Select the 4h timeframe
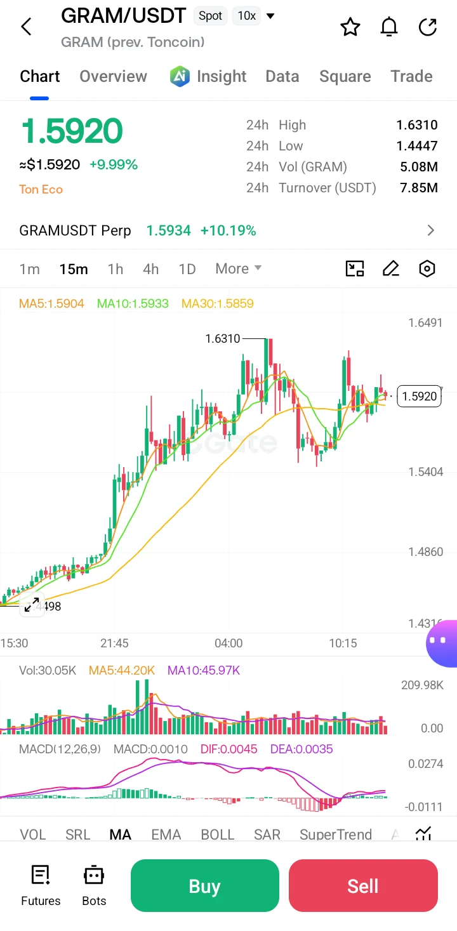 click(151, 268)
